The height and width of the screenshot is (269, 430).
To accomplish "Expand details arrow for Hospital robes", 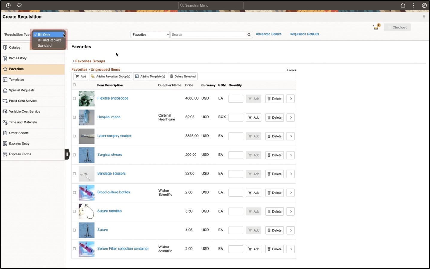I will 290,117.
